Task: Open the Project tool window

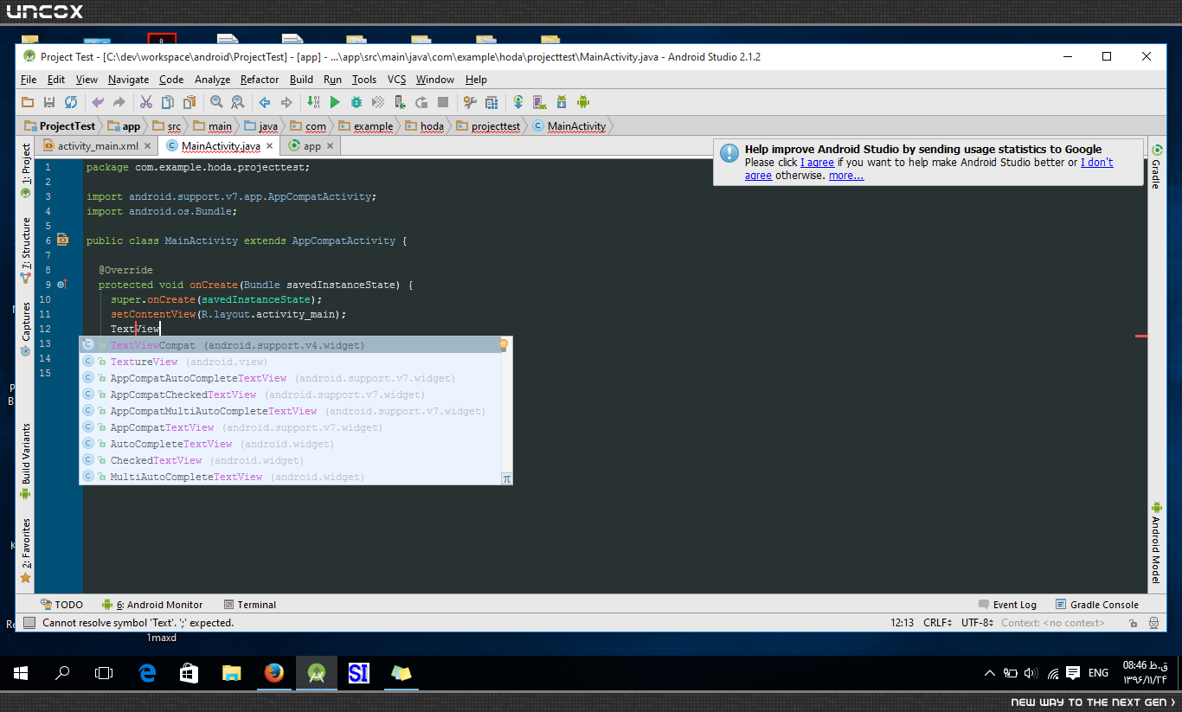Action: click(25, 170)
